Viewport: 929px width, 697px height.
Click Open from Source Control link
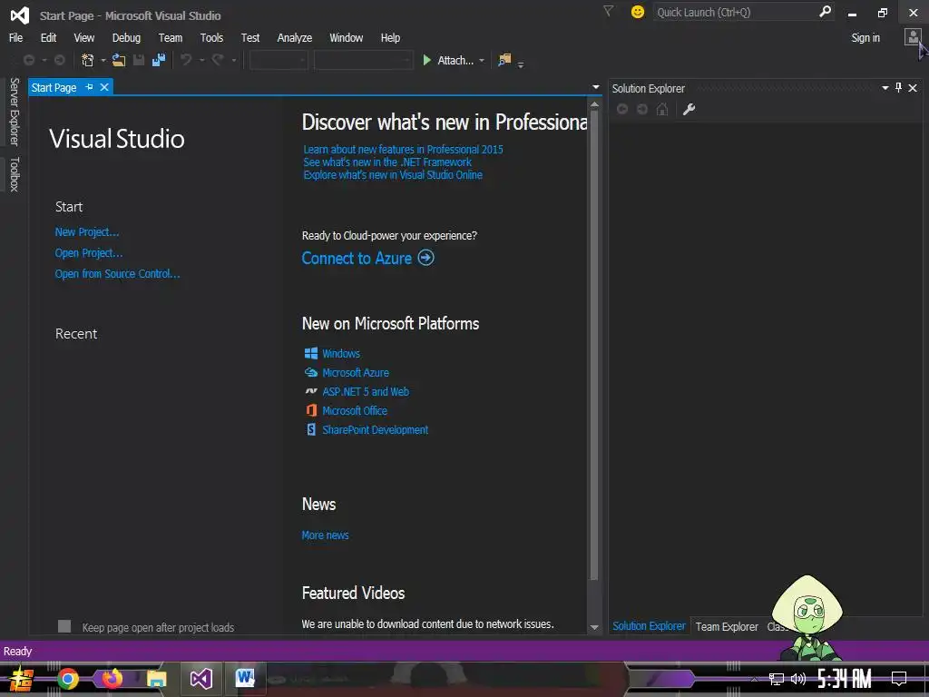click(x=117, y=274)
